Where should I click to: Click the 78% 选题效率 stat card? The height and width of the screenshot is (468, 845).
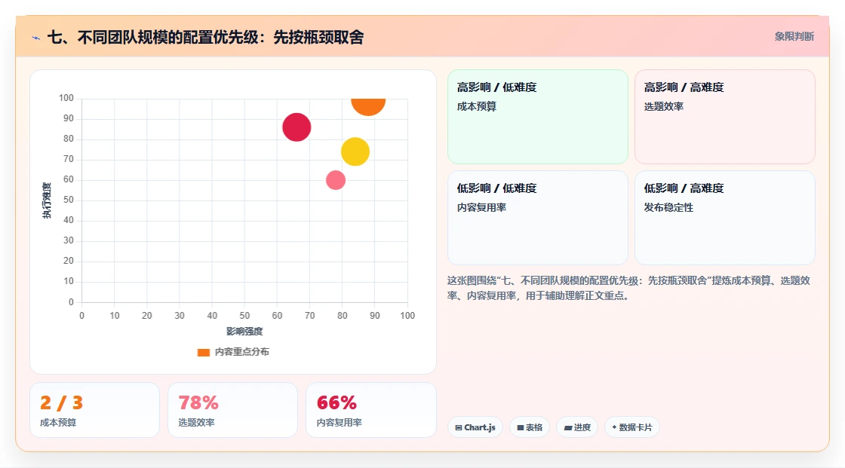click(233, 410)
